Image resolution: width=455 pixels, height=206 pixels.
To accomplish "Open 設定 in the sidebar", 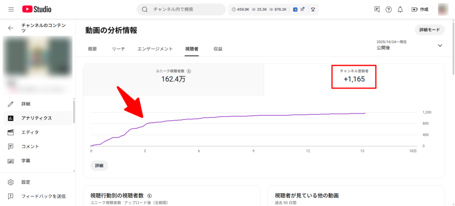I will click(x=26, y=182).
